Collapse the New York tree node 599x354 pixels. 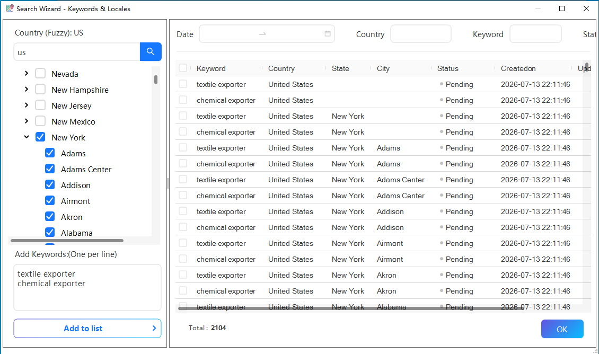point(27,137)
